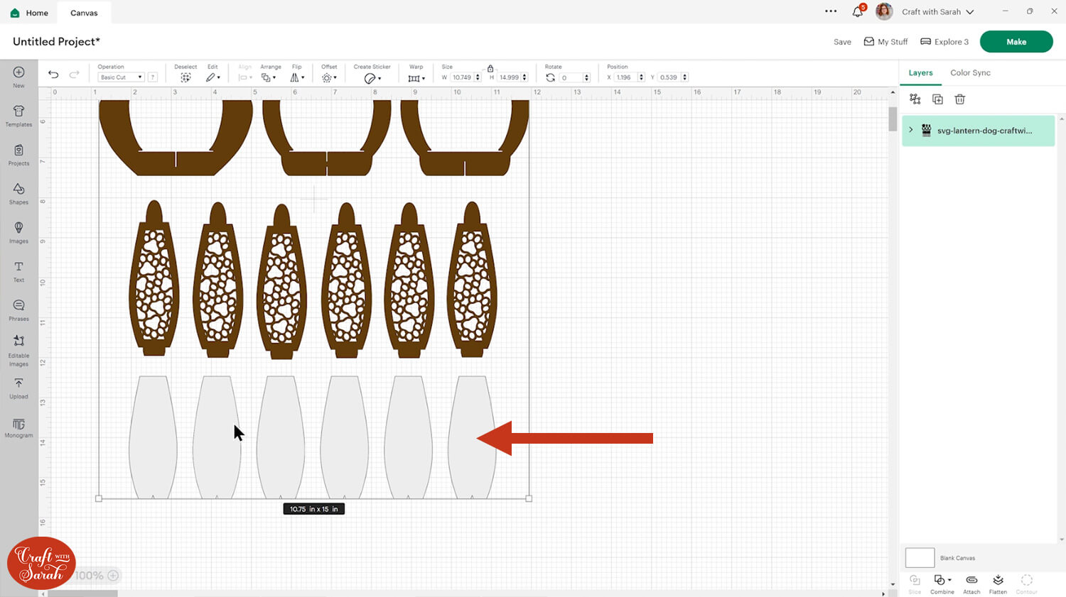
Task: Click Save in the top bar
Action: pos(842,42)
